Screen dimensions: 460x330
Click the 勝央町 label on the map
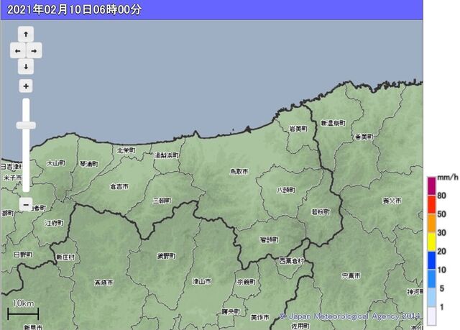point(231,311)
